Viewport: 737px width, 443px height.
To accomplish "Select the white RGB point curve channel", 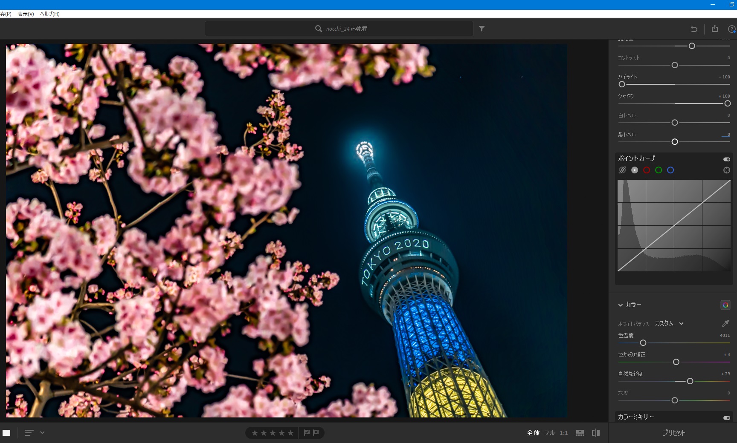I will pyautogui.click(x=635, y=170).
